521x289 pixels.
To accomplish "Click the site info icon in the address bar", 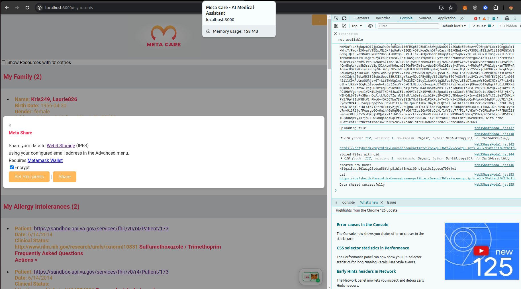I will 40,8.
